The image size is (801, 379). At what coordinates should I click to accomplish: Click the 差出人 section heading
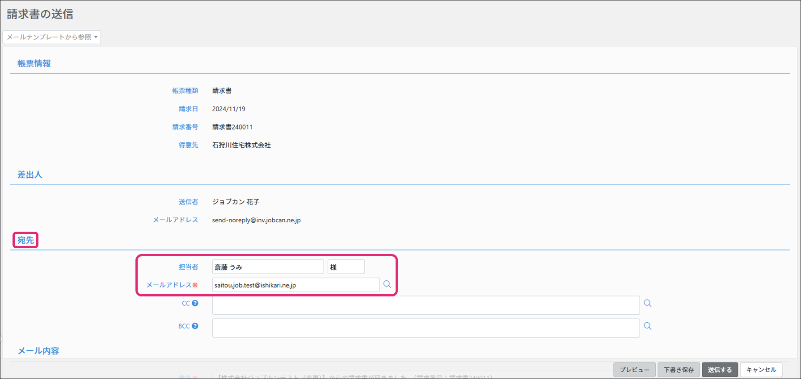tap(30, 175)
